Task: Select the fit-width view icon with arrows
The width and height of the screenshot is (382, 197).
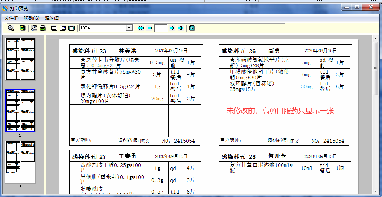Action: [x=63, y=28]
